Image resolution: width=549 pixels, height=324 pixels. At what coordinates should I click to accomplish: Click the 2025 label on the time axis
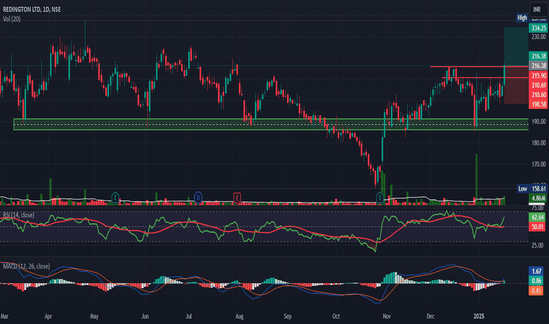[479, 316]
